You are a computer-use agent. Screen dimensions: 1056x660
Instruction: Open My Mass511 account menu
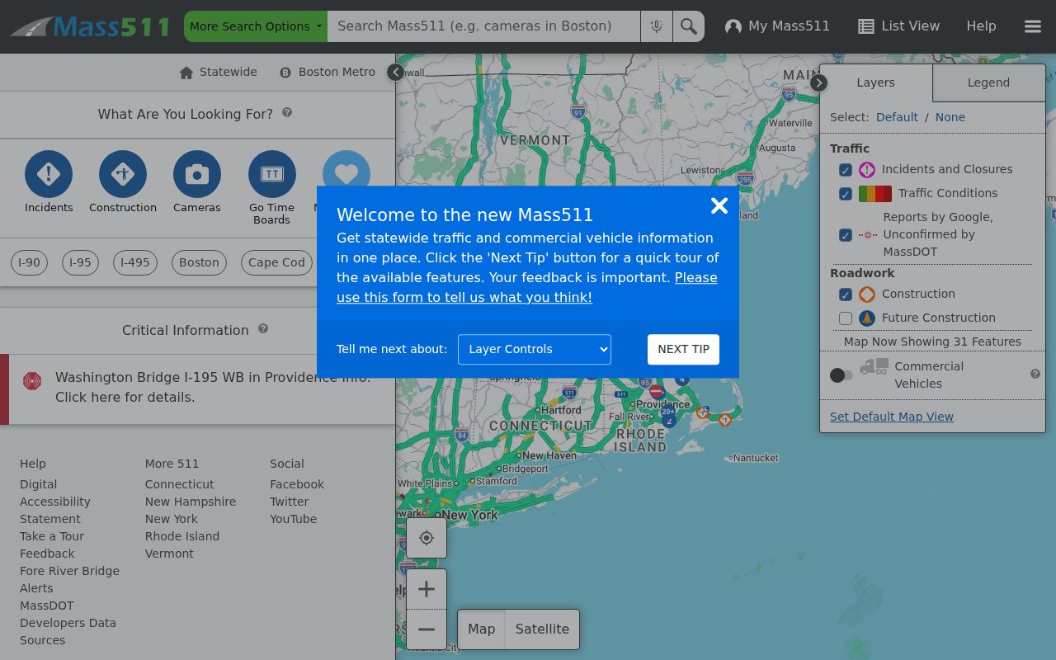click(x=777, y=26)
